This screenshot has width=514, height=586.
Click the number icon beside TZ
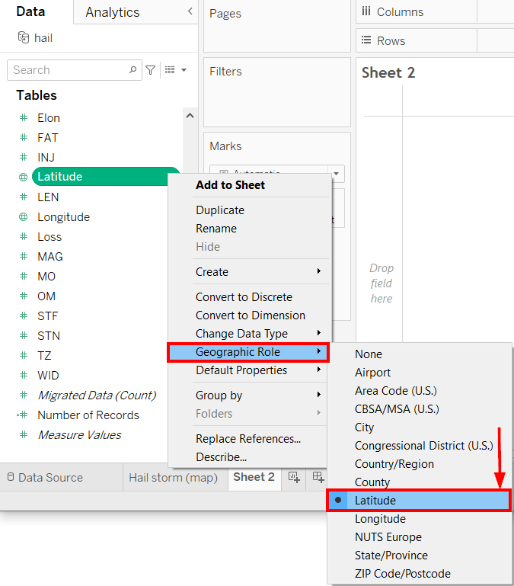24,355
